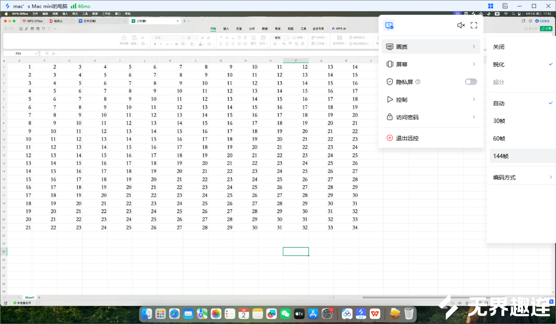Select column P header
The width and height of the screenshot is (556, 324).
coord(296,61)
